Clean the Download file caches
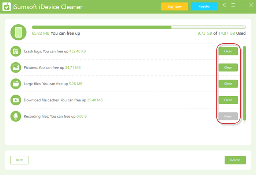256x175 pixels. [x=228, y=100]
